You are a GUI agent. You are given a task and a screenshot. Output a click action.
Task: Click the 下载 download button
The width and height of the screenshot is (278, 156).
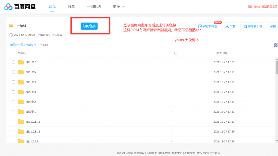click(230, 26)
